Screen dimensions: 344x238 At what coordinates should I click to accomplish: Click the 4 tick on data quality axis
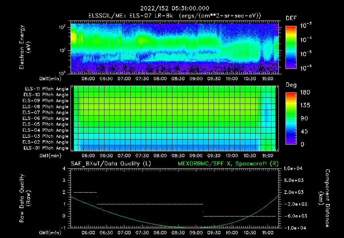point(64,168)
